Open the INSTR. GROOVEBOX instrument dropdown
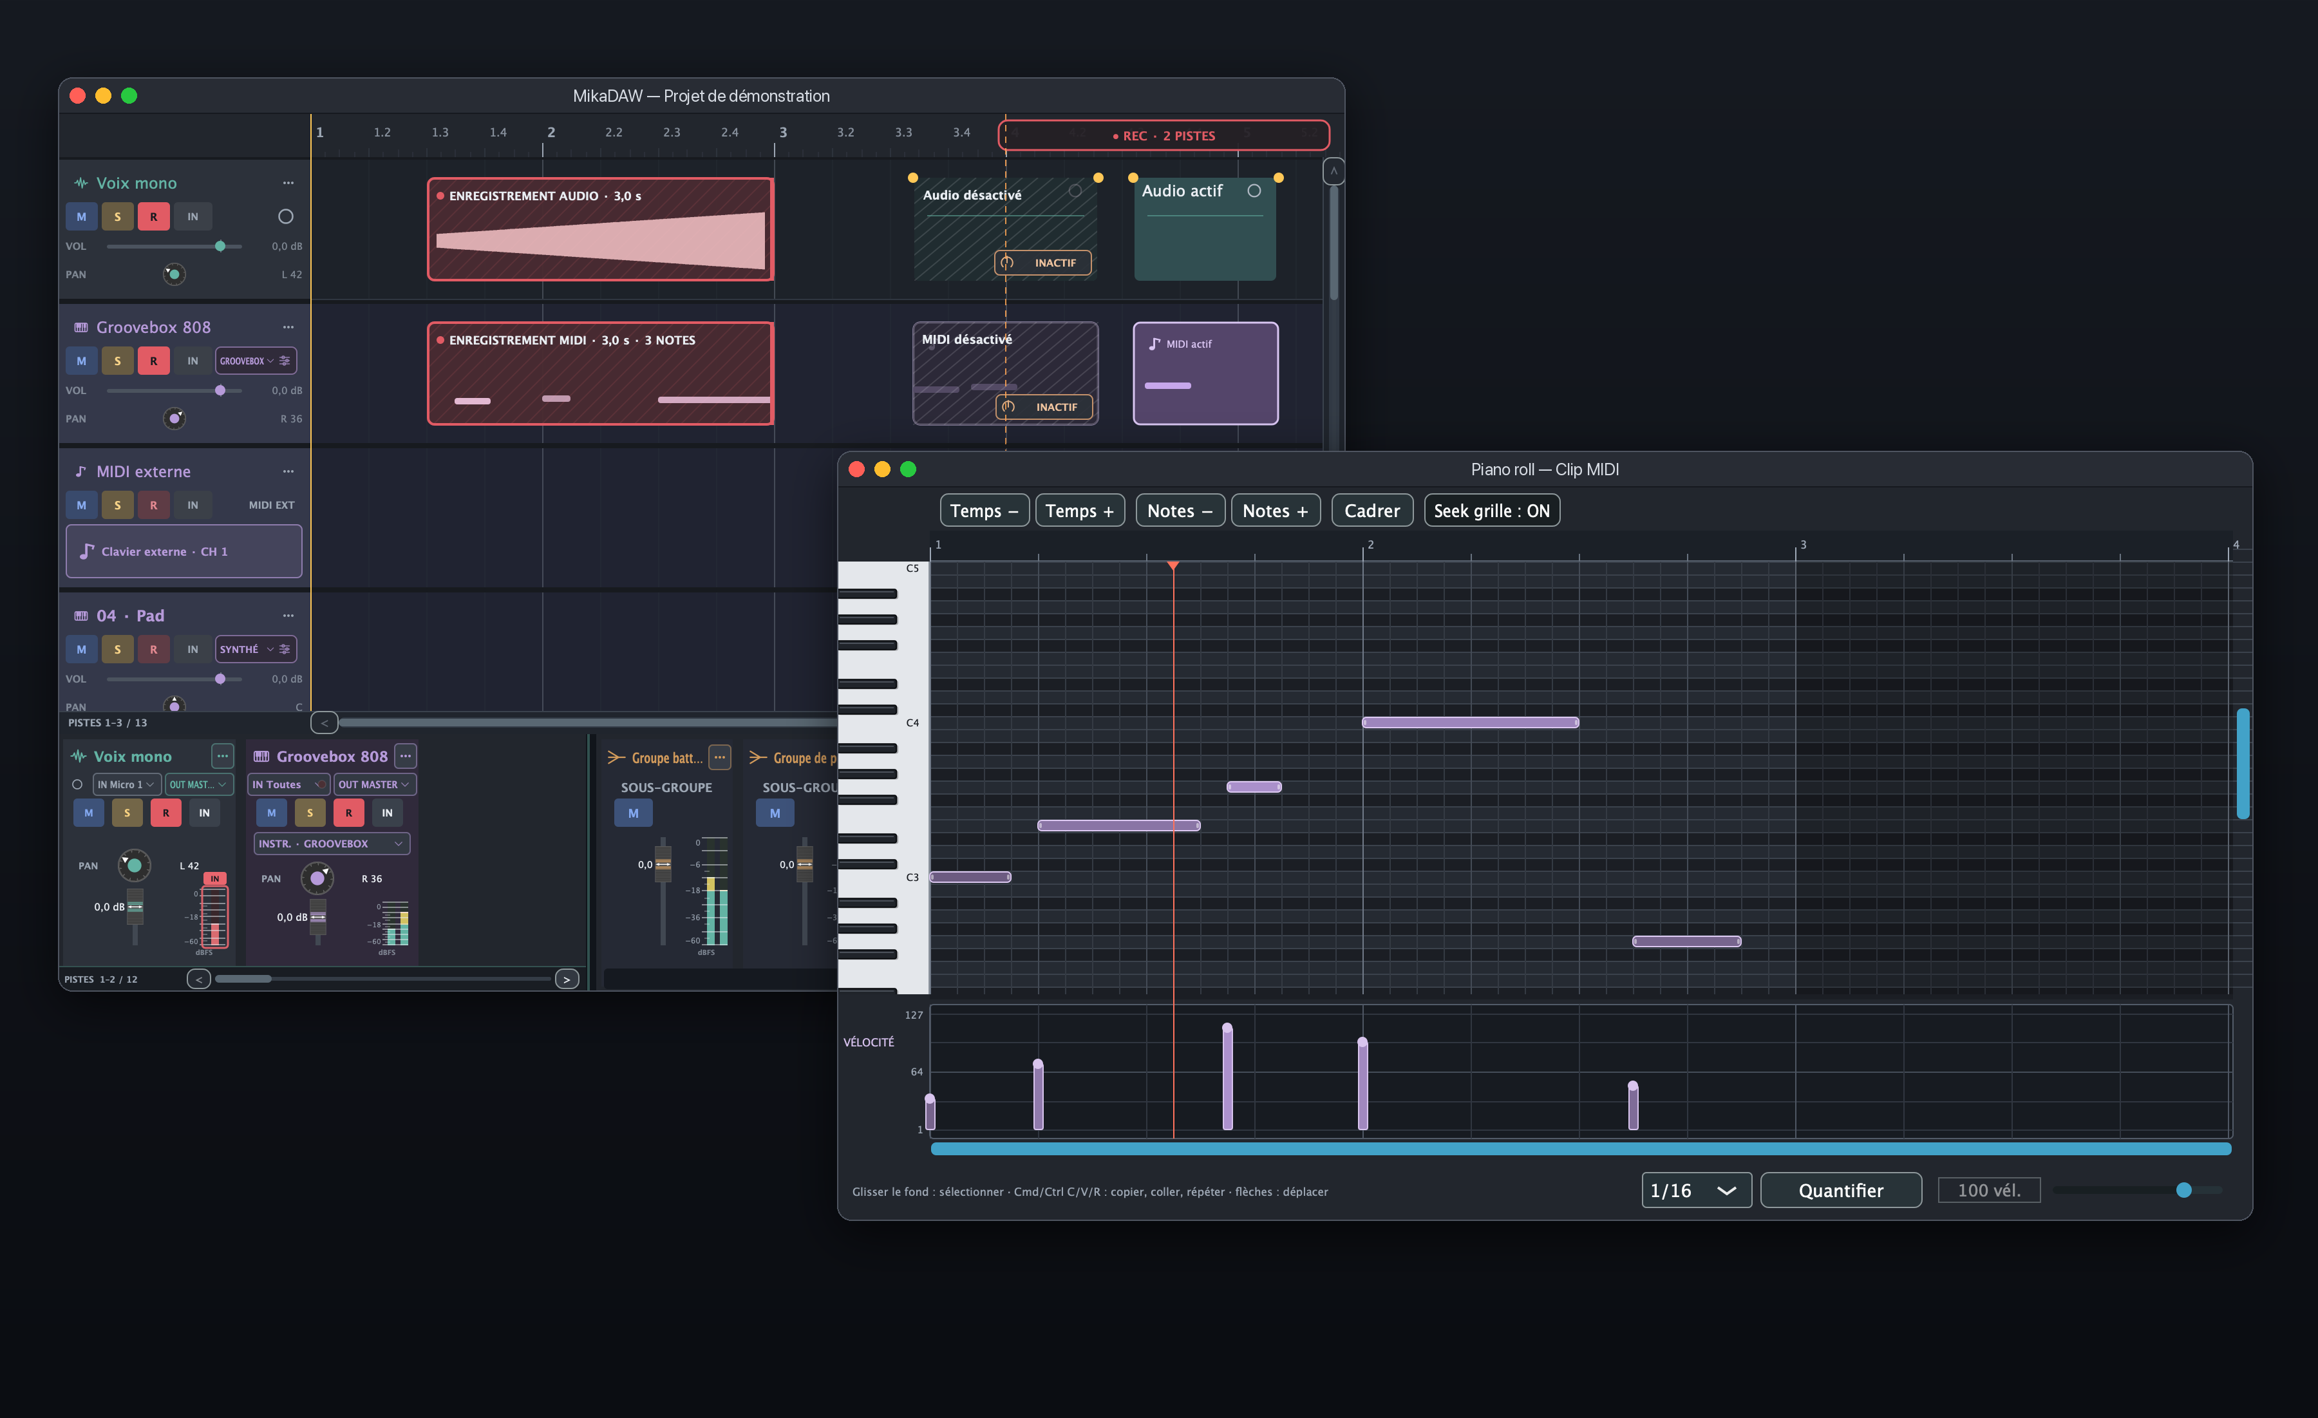 331,843
